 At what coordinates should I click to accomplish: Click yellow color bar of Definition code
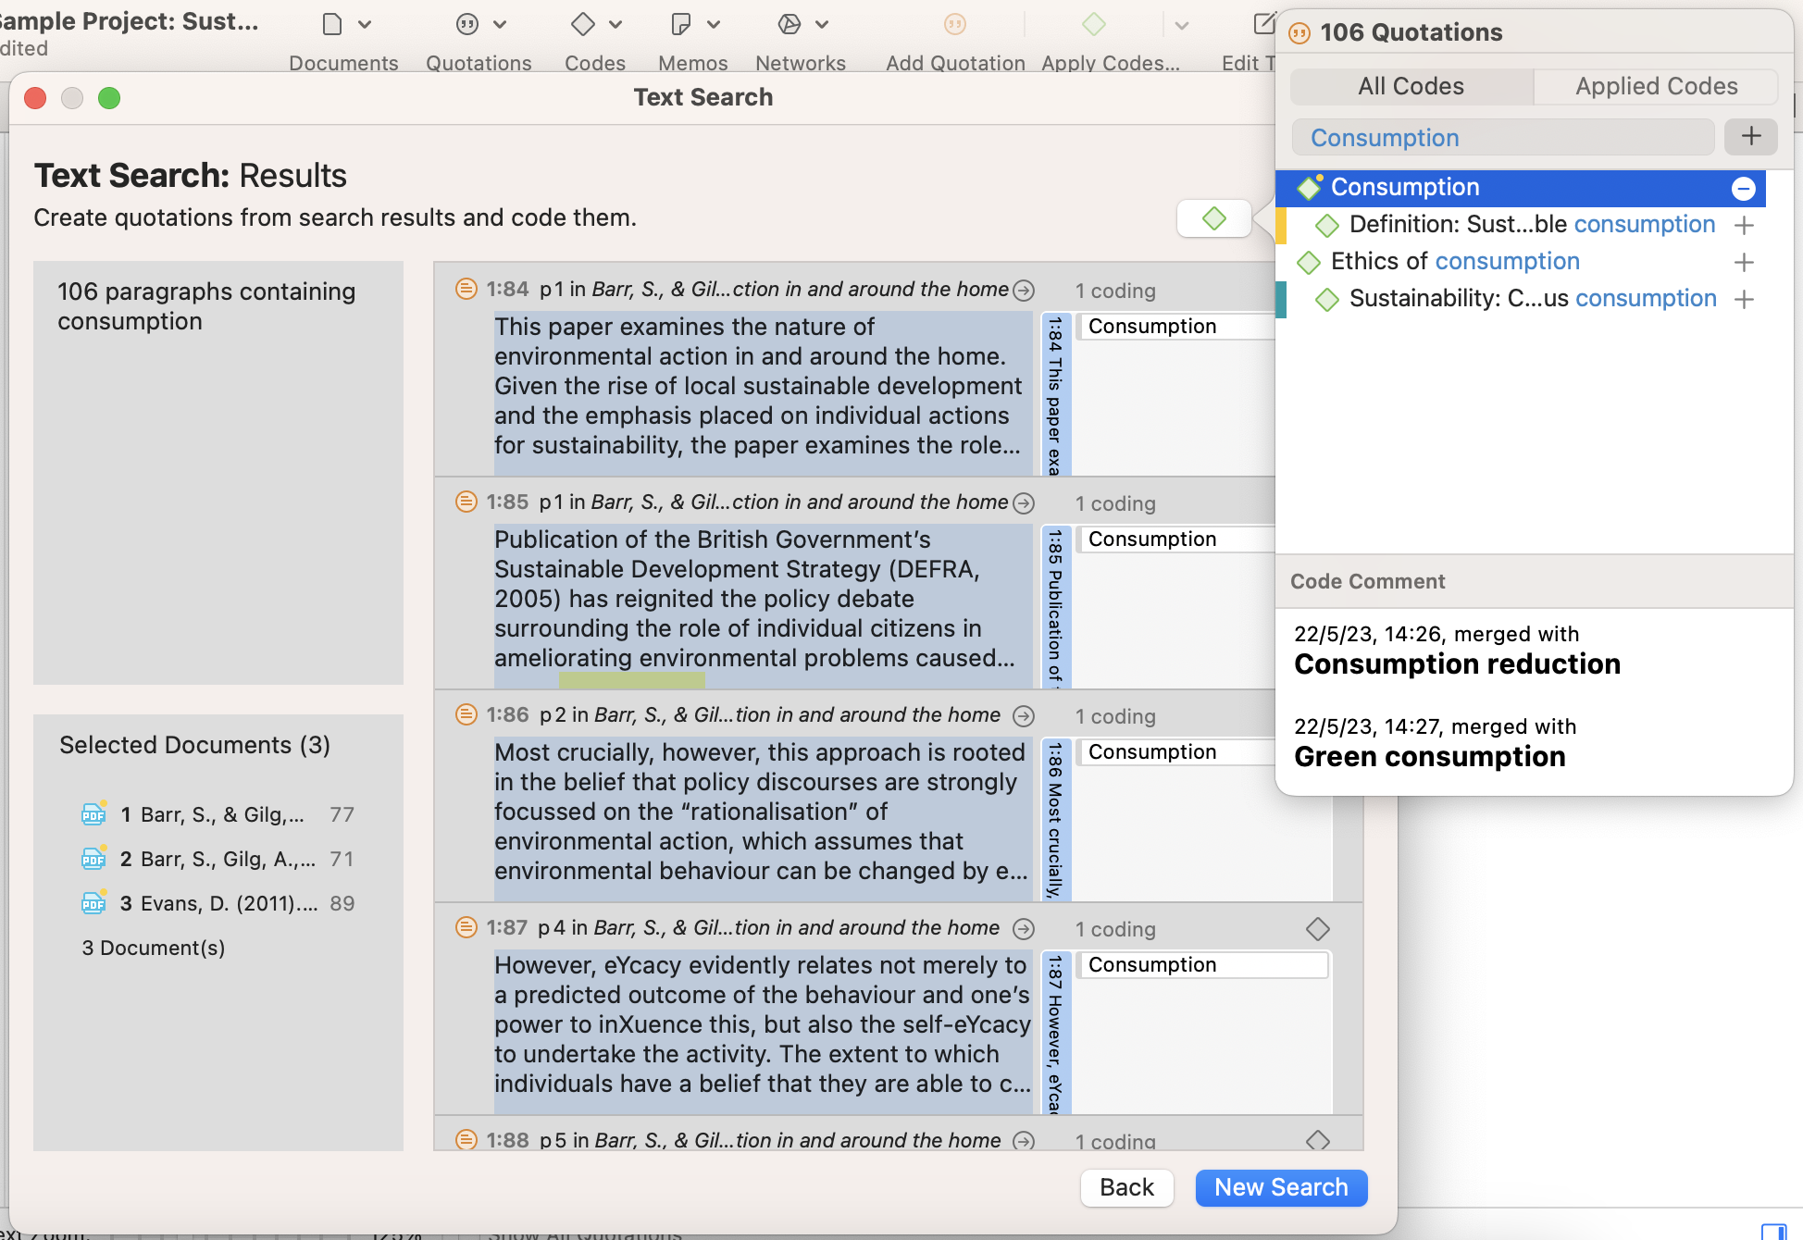(x=1281, y=226)
